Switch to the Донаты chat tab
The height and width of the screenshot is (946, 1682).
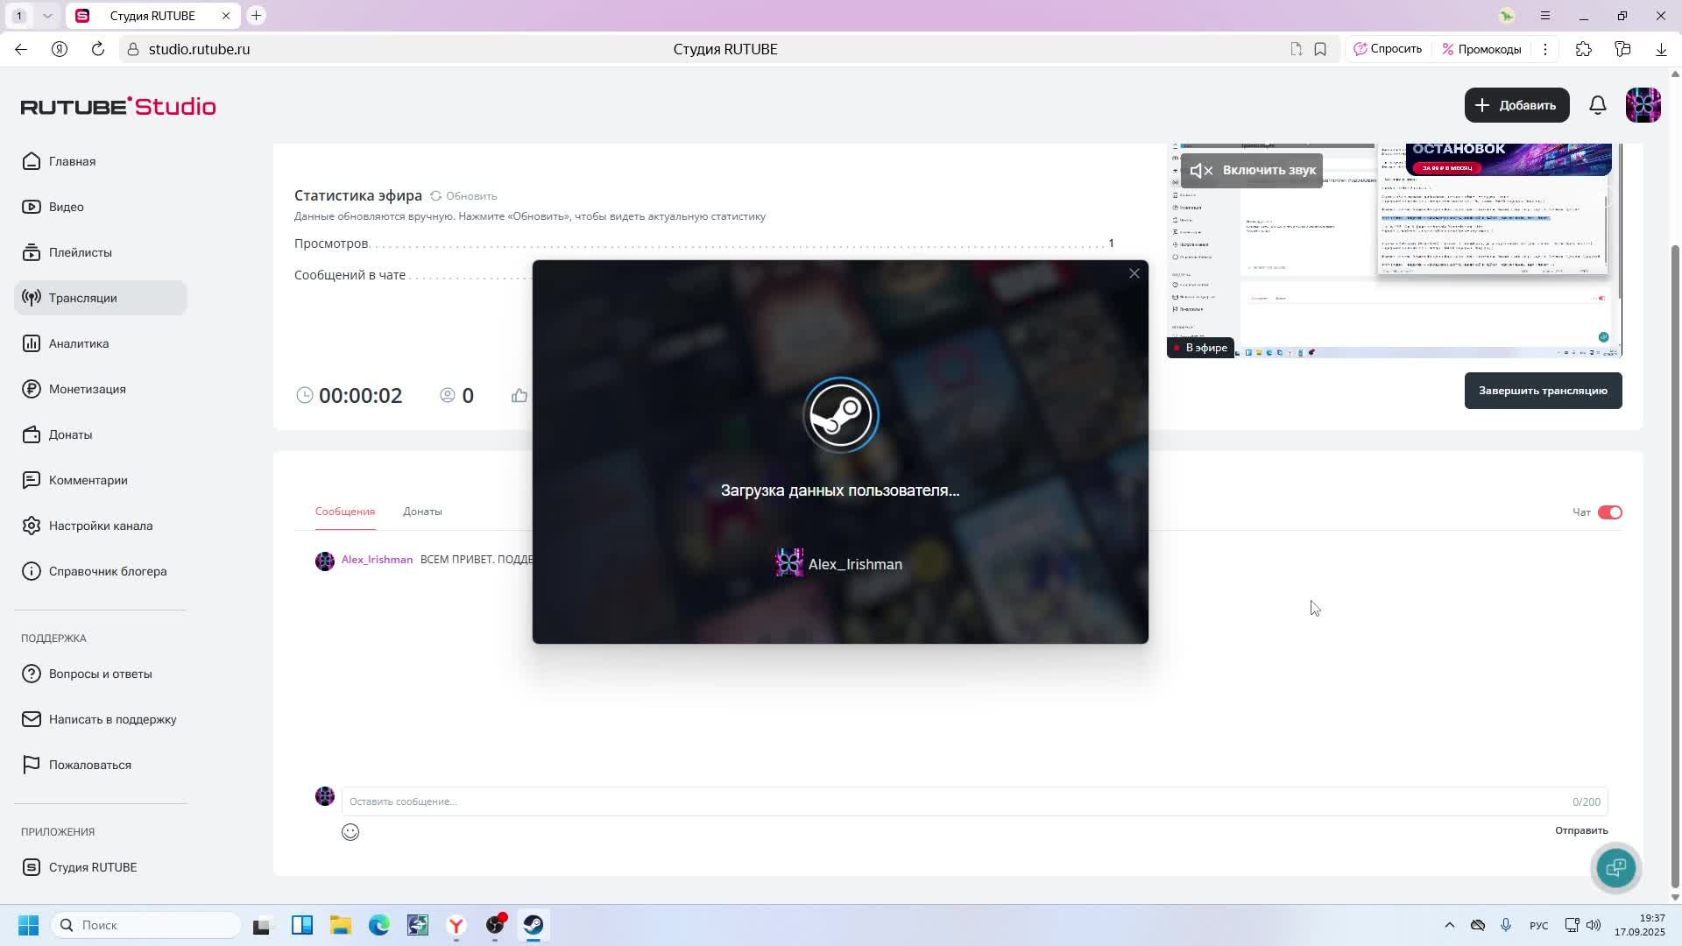[x=422, y=512]
